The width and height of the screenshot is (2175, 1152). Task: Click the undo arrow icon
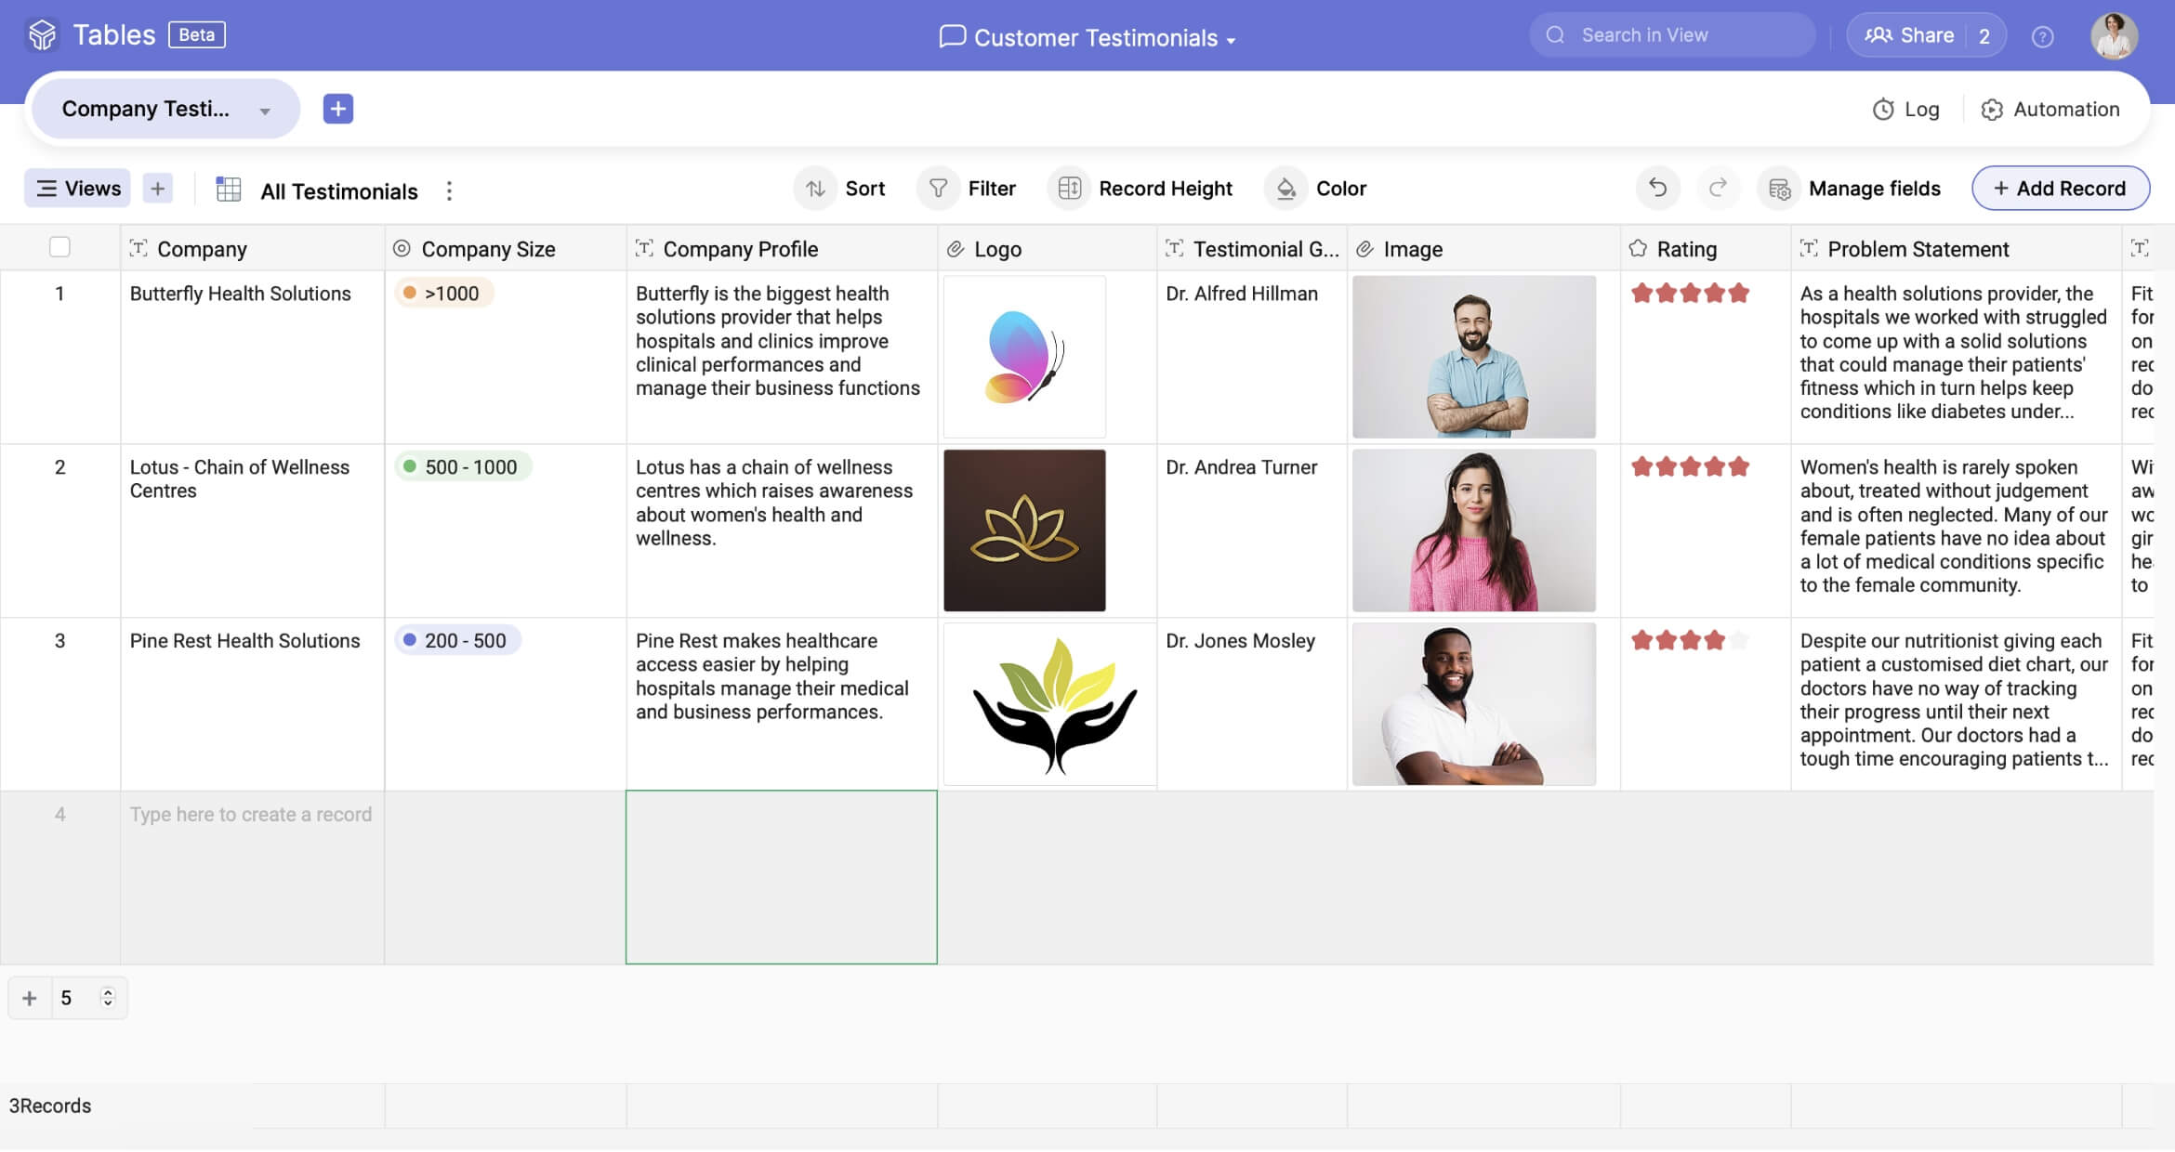click(x=1657, y=188)
